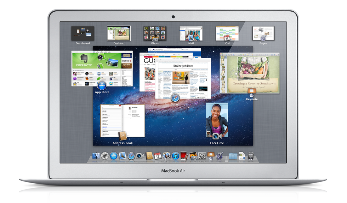This screenshot has height=203, width=347.
Task: Select the Keynote Growing a Greener Southtown window
Action: [250, 73]
